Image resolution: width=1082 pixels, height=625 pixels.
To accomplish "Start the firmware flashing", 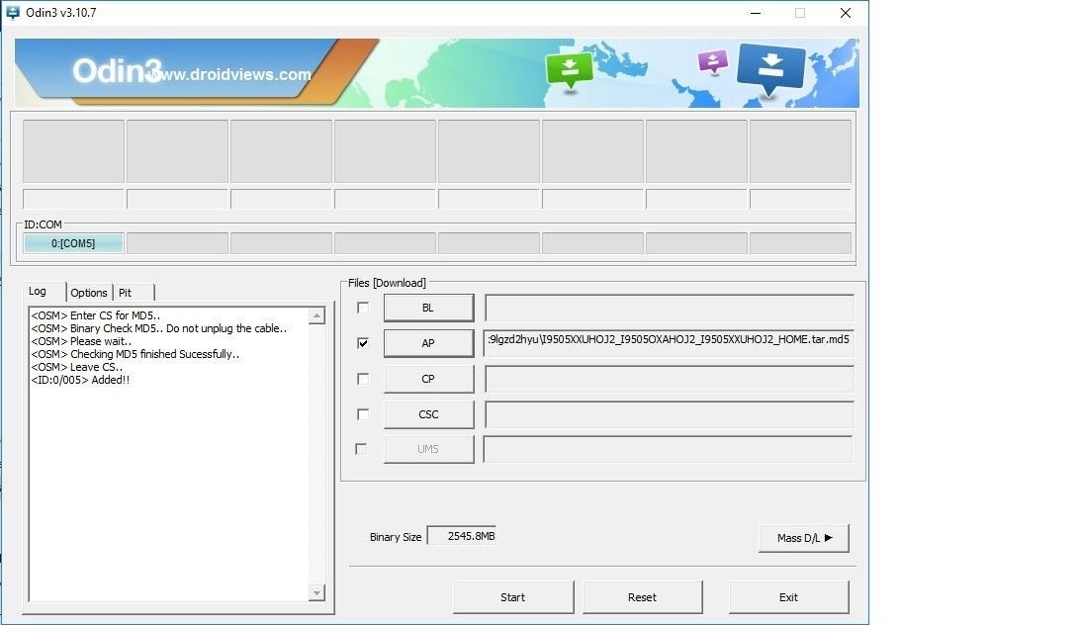I will coord(512,597).
